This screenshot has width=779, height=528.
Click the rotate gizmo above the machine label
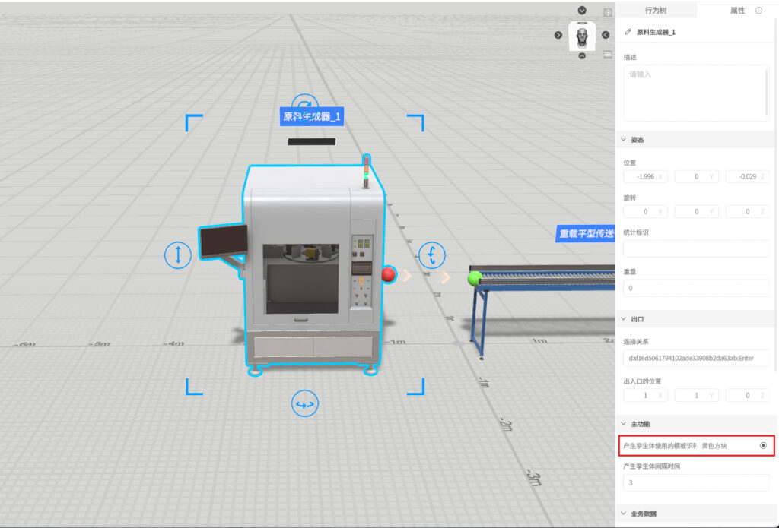(x=304, y=101)
